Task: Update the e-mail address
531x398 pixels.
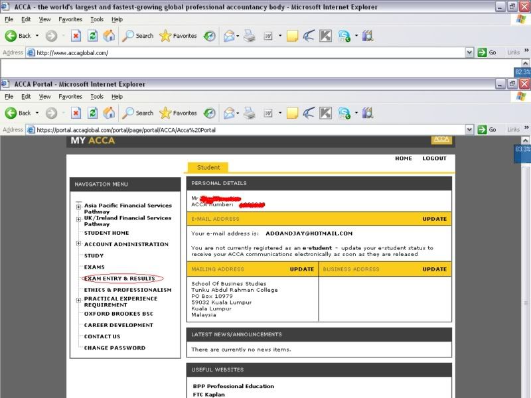Action: [435, 219]
